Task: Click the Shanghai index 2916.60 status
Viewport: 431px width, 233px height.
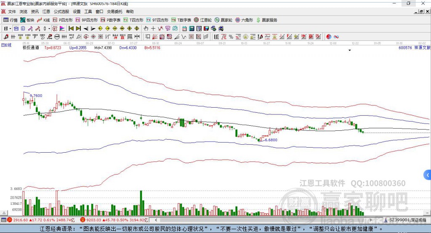Action: (x=41, y=220)
